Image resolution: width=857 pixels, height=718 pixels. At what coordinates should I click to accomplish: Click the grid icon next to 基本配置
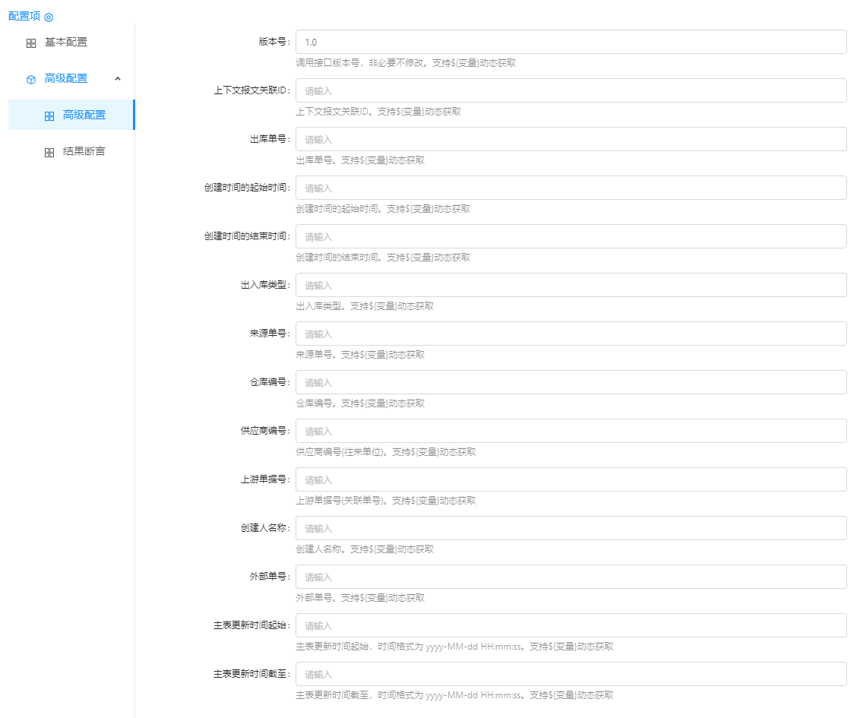tap(31, 43)
